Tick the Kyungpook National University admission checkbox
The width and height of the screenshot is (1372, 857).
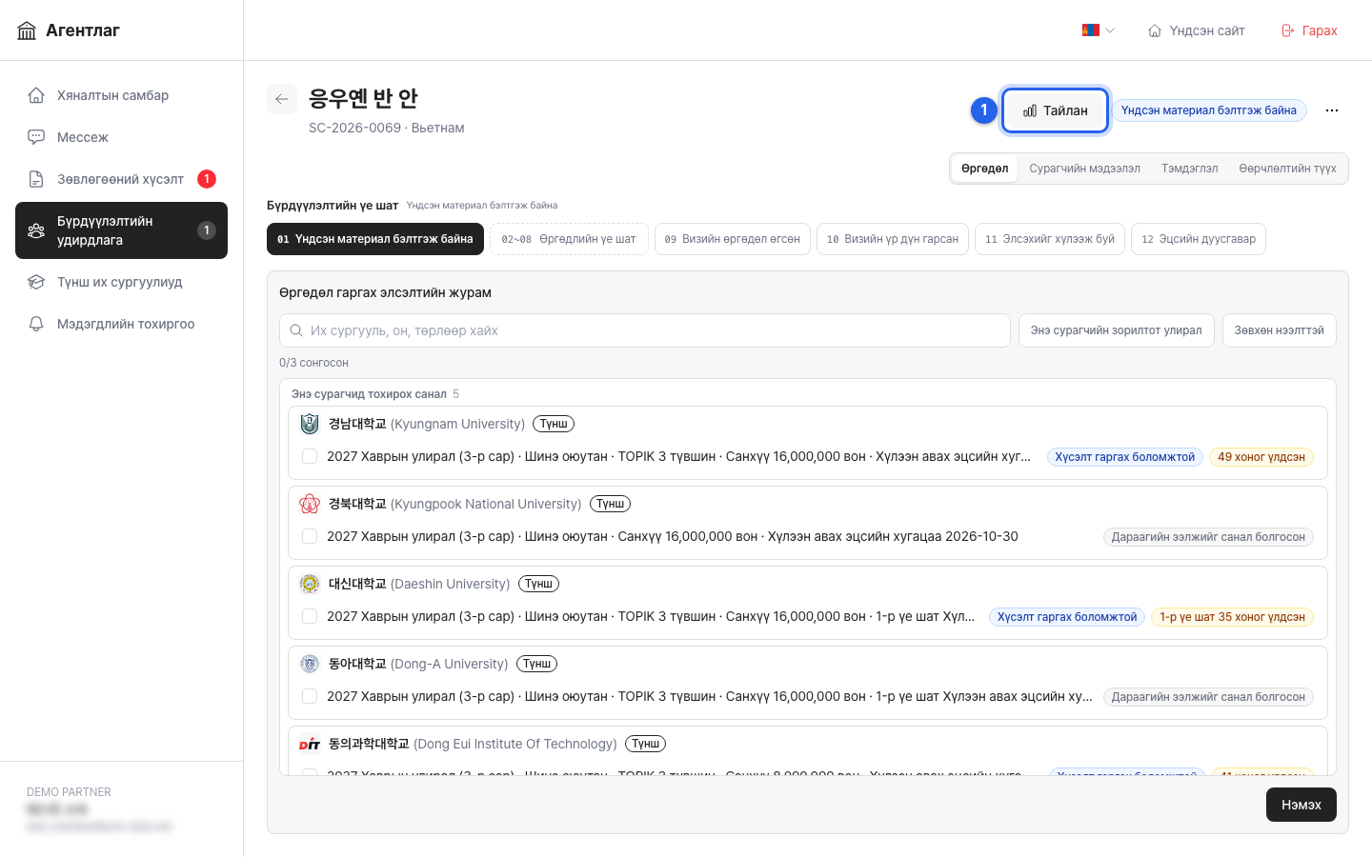pos(310,536)
